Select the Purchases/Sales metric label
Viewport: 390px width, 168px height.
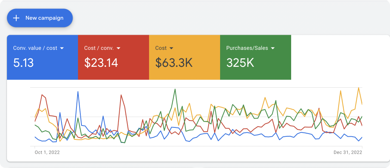[x=247, y=48]
